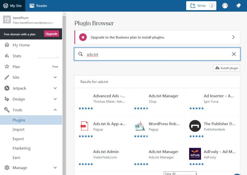Open the upgrade banner right arrow
247x175 pixels.
(x=233, y=37)
